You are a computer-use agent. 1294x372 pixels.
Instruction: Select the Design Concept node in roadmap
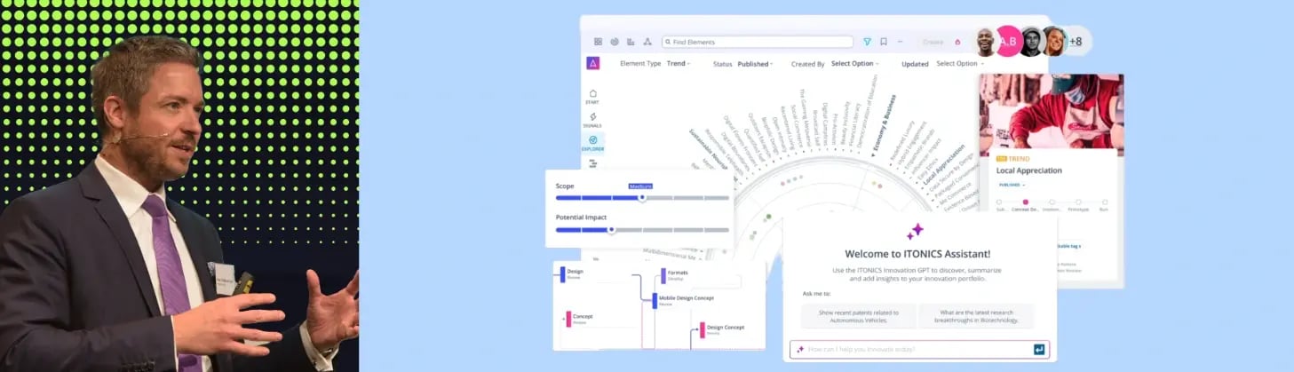point(721,329)
